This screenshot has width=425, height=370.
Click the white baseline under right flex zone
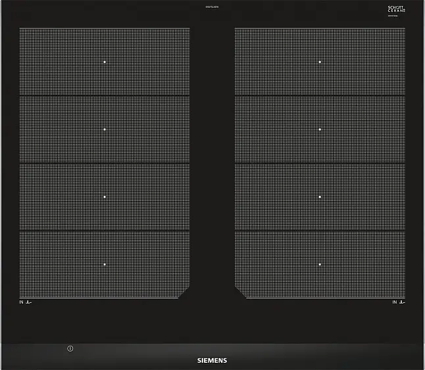click(x=326, y=298)
